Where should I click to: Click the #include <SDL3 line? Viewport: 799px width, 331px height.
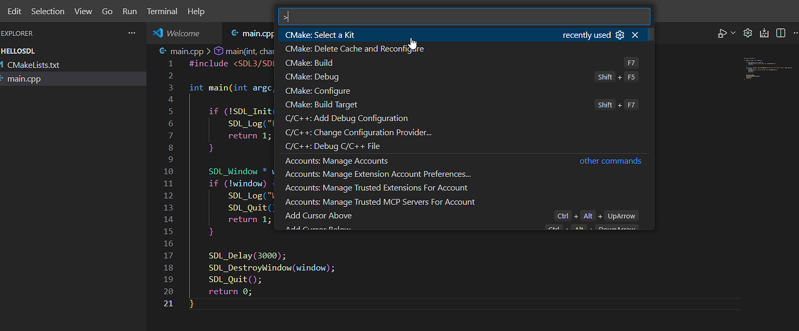tap(231, 64)
